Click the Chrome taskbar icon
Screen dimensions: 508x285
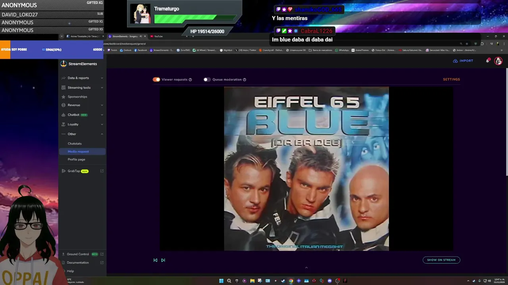tap(291, 281)
